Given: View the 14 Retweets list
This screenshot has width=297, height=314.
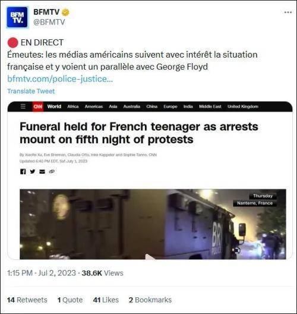Looking at the screenshot, I should (x=27, y=300).
